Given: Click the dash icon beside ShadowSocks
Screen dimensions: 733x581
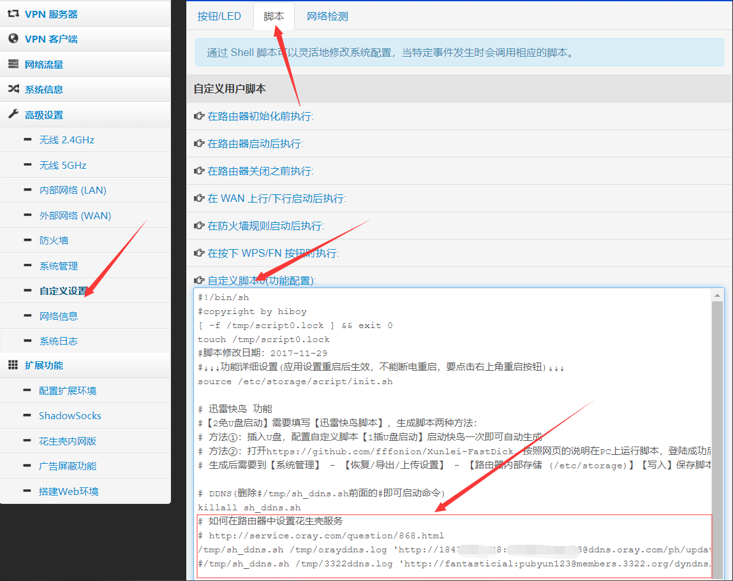Looking at the screenshot, I should coord(27,415).
